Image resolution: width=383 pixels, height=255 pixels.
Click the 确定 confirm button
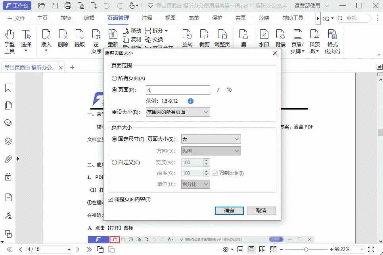(x=229, y=211)
